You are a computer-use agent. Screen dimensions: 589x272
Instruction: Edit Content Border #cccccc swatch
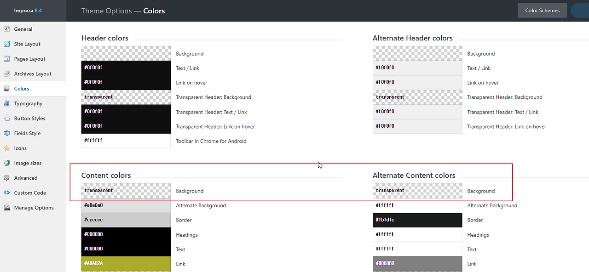126,220
